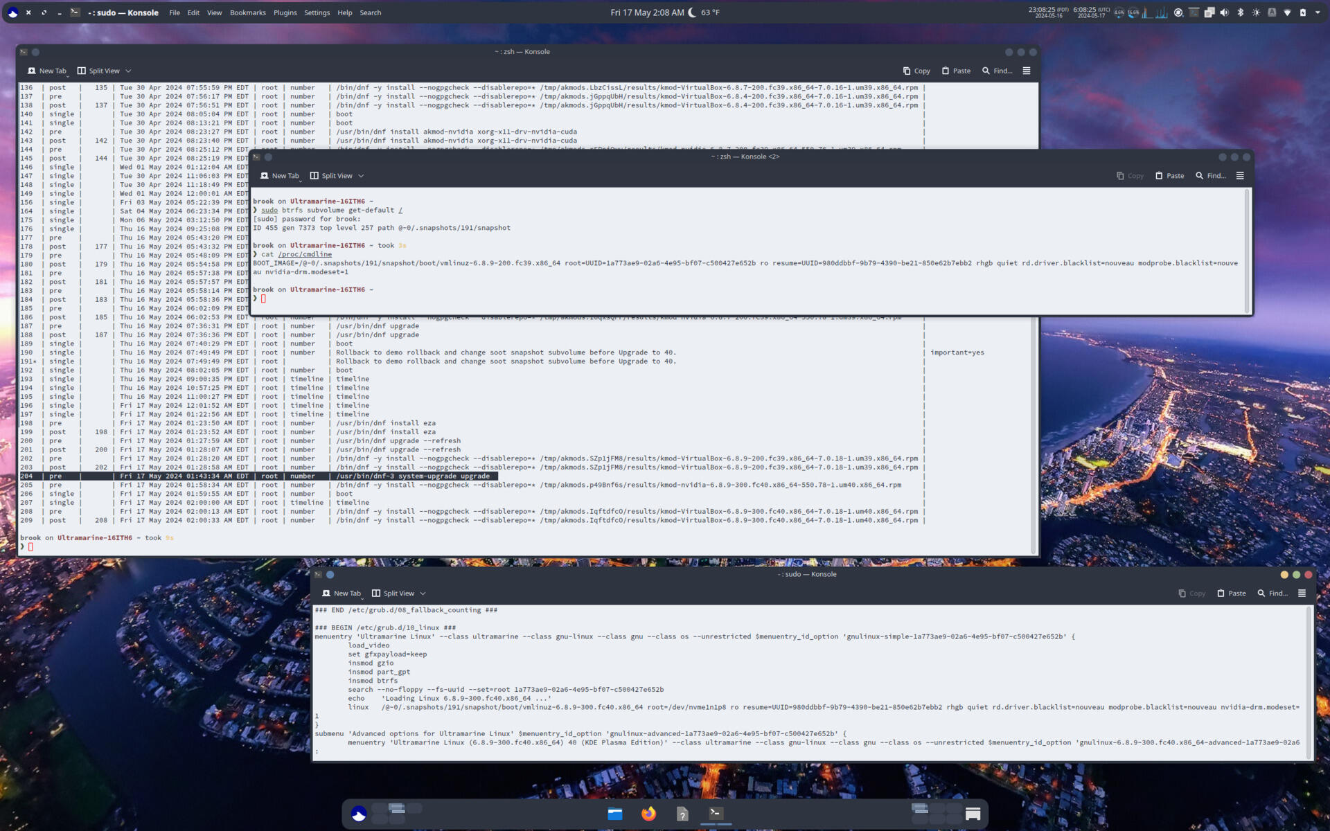Image resolution: width=1330 pixels, height=831 pixels.
Task: Click the show desktop icon at the dock's right end
Action: pos(973,814)
